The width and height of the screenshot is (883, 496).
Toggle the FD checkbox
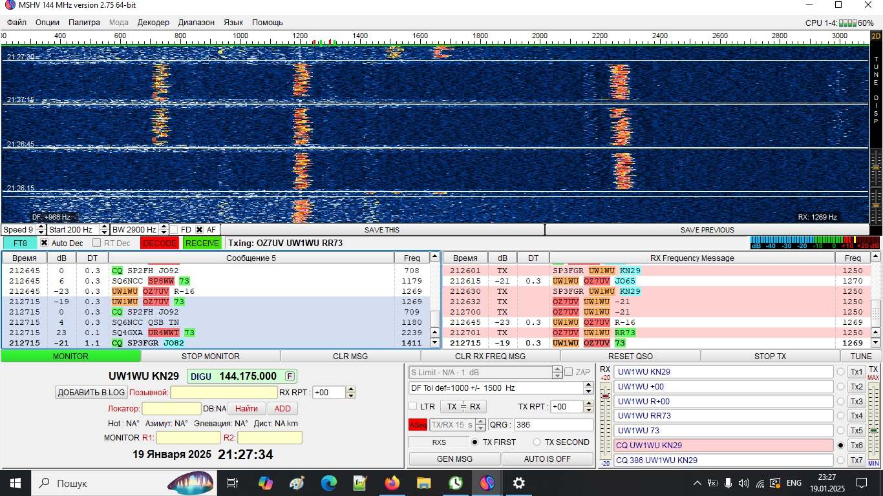(x=173, y=229)
